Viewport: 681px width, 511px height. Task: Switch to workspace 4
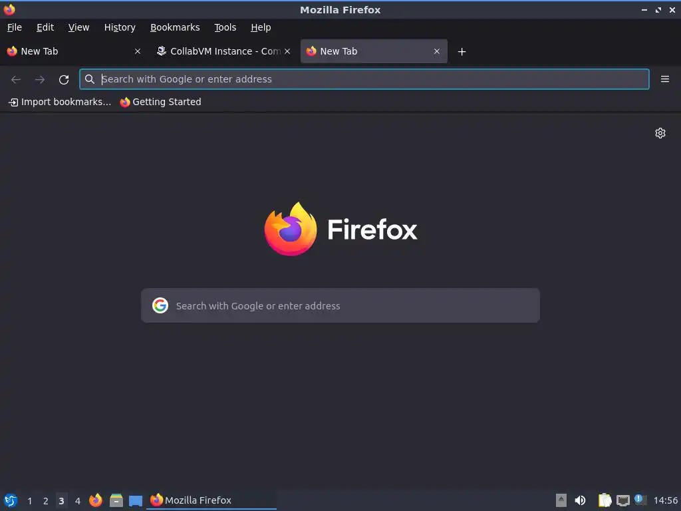click(x=78, y=501)
